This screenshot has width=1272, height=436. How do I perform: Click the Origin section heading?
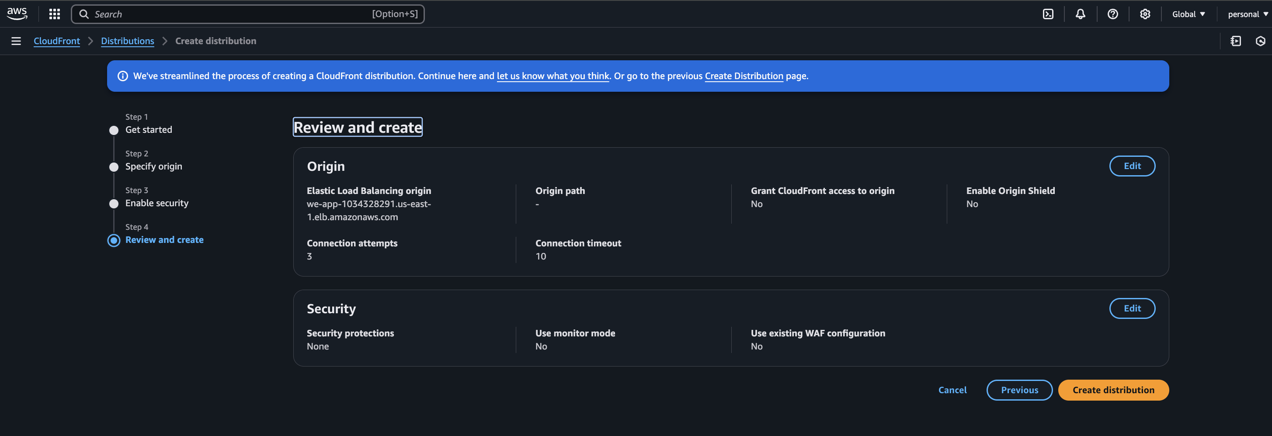coord(326,166)
